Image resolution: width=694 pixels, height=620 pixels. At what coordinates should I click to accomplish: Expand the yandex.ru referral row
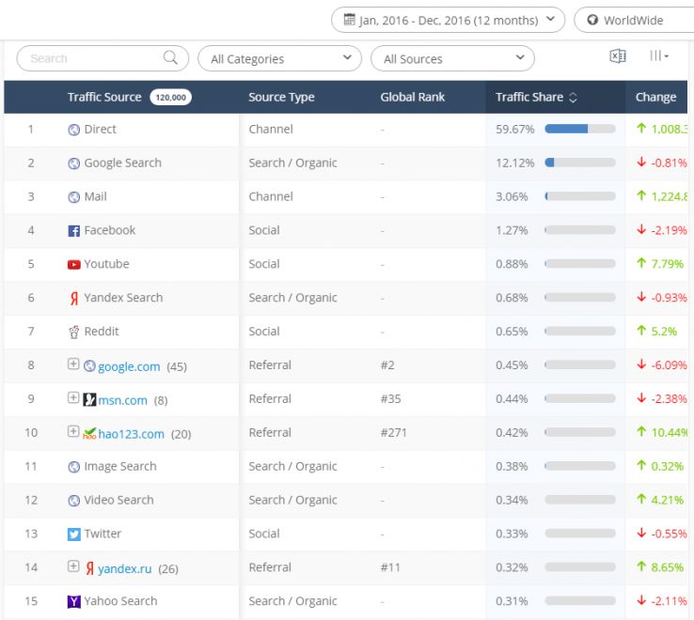pyautogui.click(x=73, y=566)
